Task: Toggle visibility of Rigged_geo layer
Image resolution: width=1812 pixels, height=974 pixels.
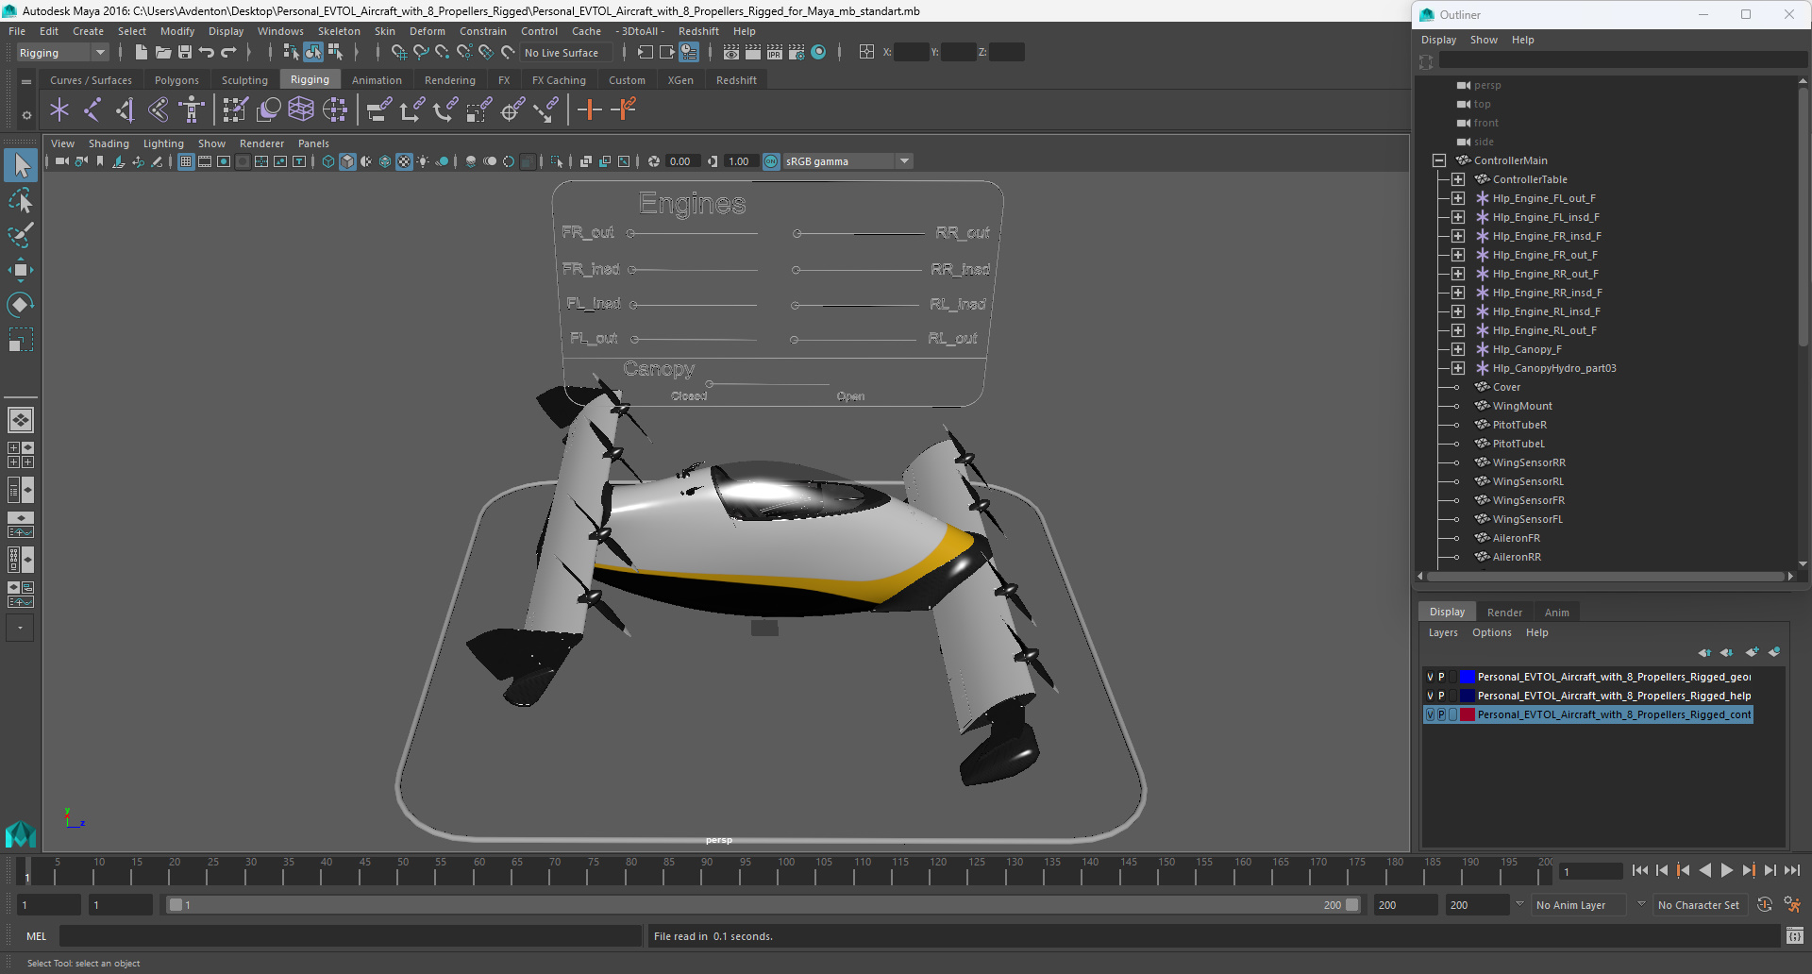Action: (1430, 677)
